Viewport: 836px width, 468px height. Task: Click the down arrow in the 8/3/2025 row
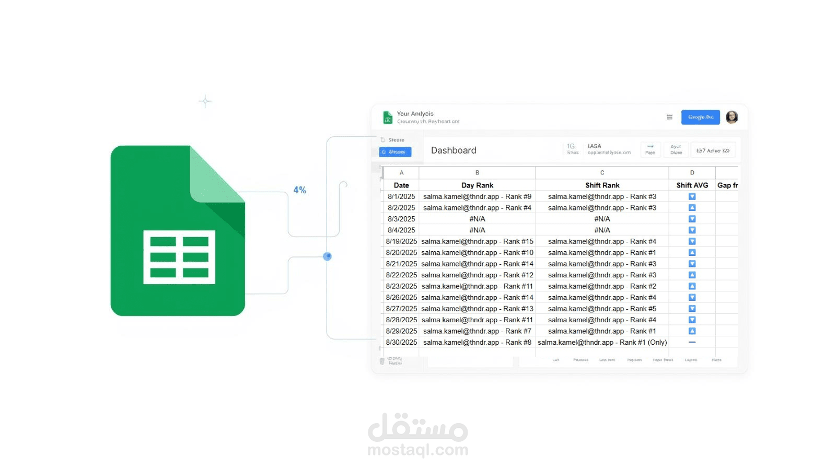point(692,219)
